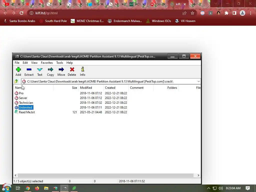256x192 pixels.
Task: Click the 7-Zip taskbar button
Action: click(x=65, y=188)
